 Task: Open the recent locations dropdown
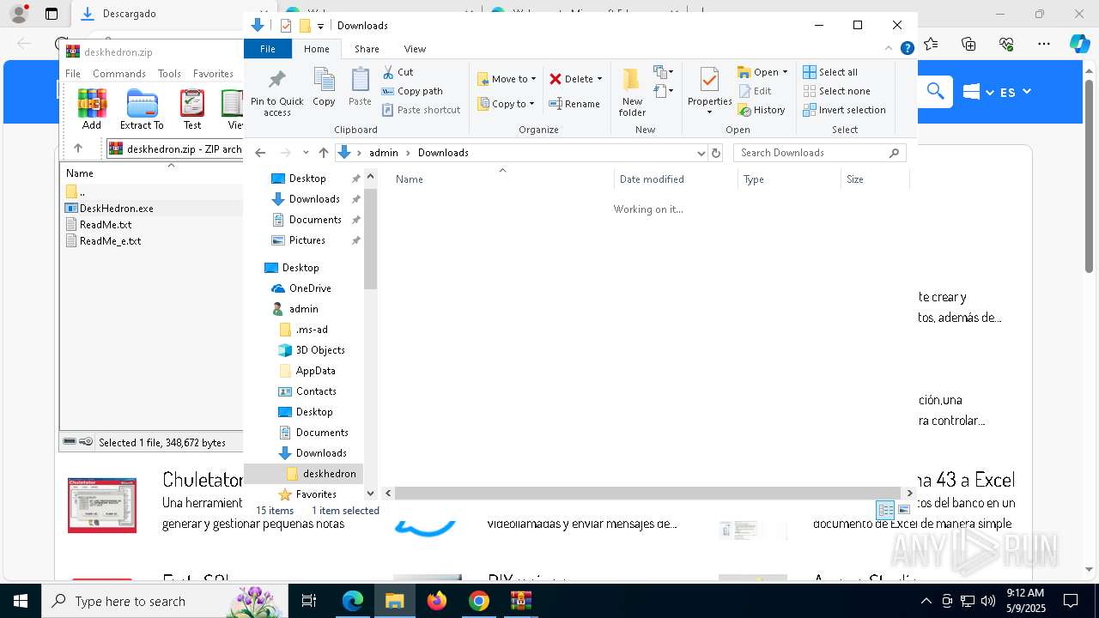pyautogui.click(x=306, y=153)
